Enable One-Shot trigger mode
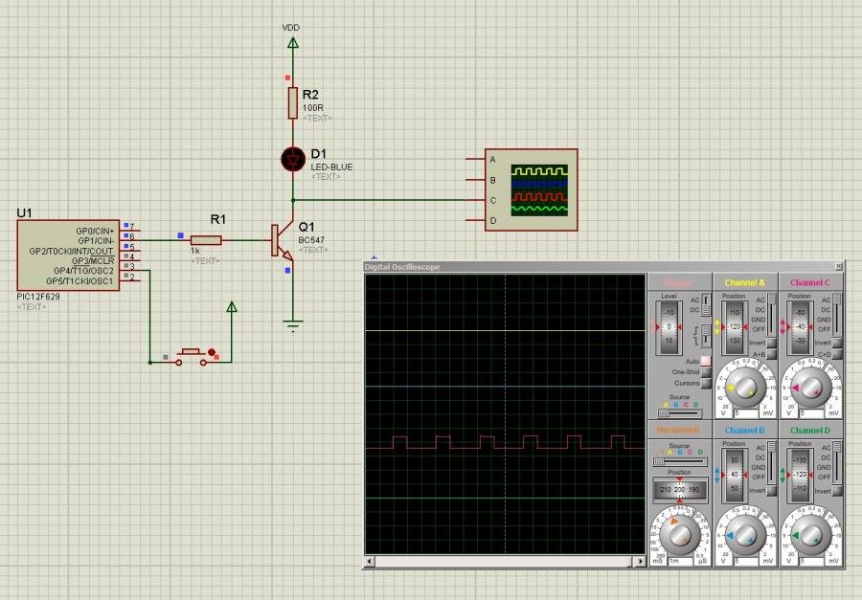The width and height of the screenshot is (862, 600). pos(706,371)
